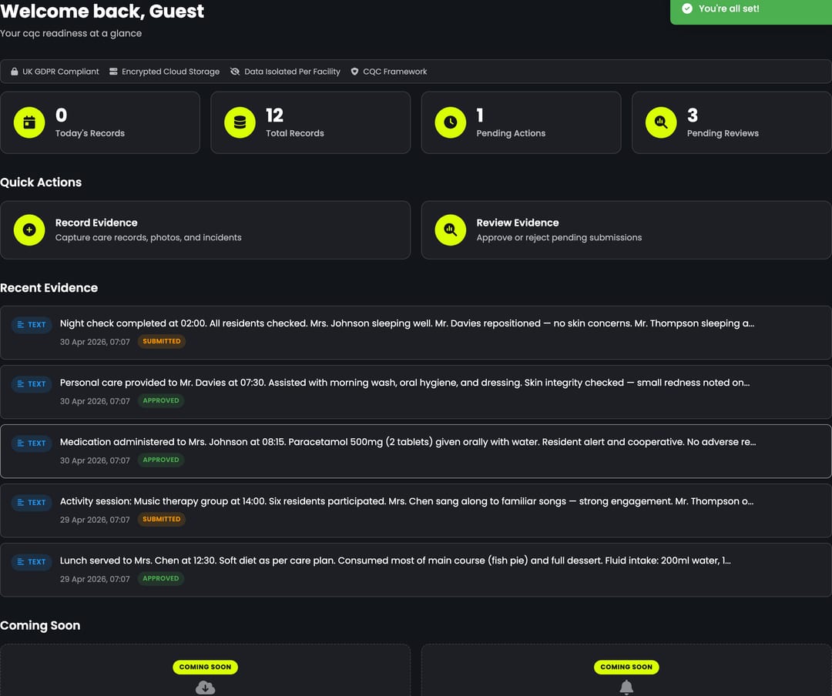This screenshot has height=696, width=832.
Task: Click SUBMITTED status on Activity session record
Action: point(161,520)
